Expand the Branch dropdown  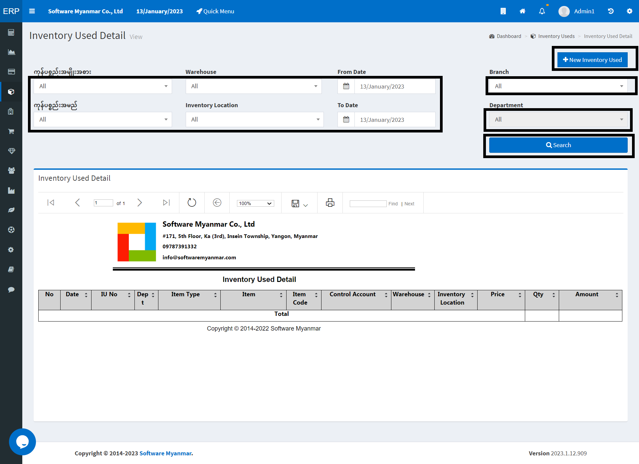coord(558,86)
